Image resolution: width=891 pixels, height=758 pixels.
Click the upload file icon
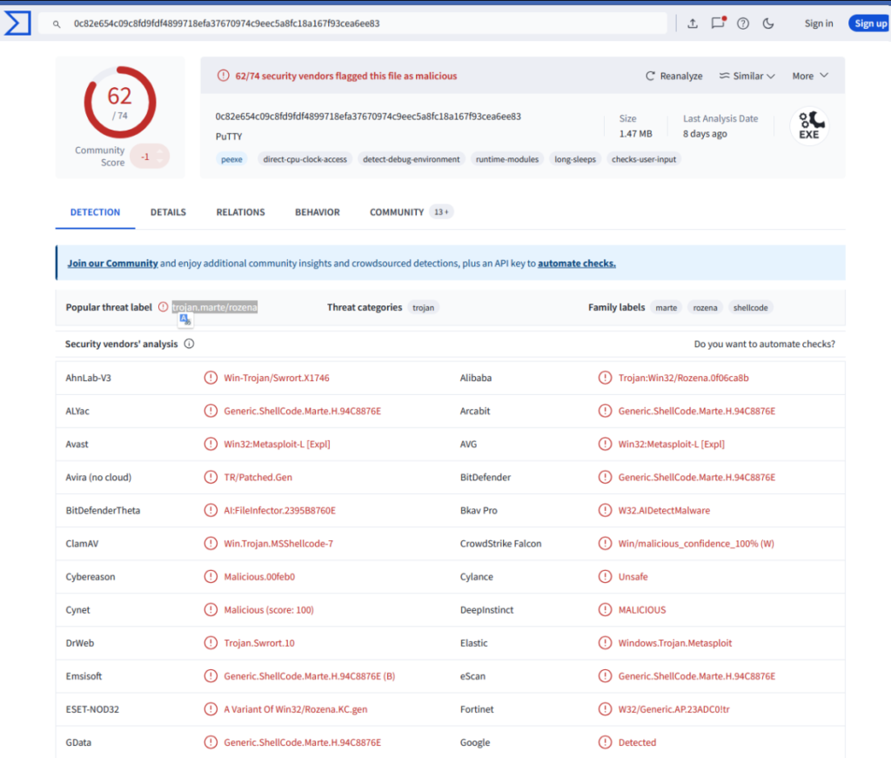click(692, 23)
